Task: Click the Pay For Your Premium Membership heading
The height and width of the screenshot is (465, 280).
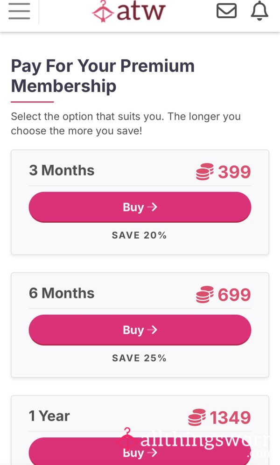Action: [x=103, y=76]
